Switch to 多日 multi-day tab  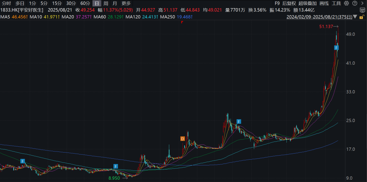coord(20,3)
